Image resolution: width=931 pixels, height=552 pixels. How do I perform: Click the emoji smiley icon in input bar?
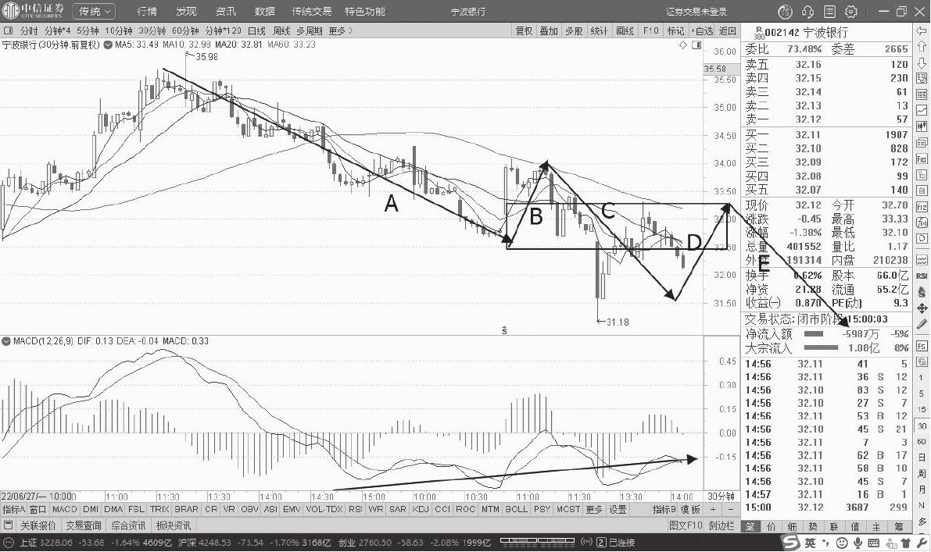[842, 543]
